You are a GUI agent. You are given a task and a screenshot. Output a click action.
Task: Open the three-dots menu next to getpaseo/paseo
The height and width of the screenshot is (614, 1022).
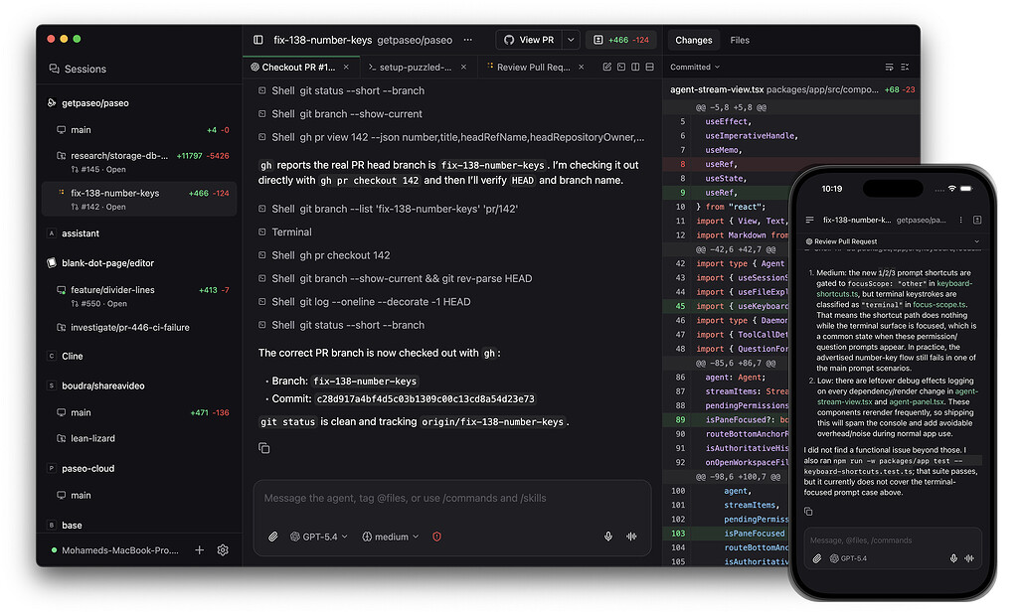[468, 40]
